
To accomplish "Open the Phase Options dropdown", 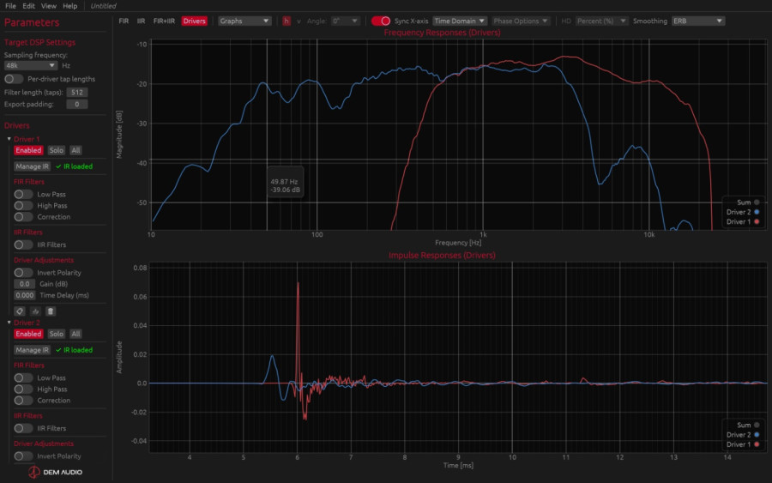I will point(521,21).
